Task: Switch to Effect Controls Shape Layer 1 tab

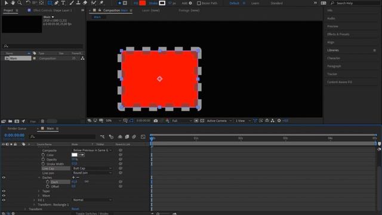Action: coord(53,11)
